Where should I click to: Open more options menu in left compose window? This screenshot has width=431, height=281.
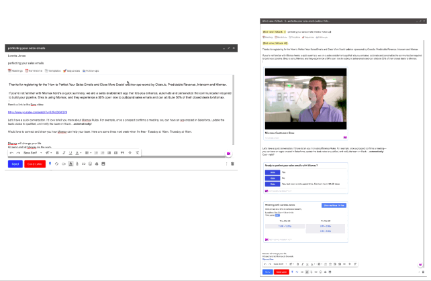click(226, 164)
